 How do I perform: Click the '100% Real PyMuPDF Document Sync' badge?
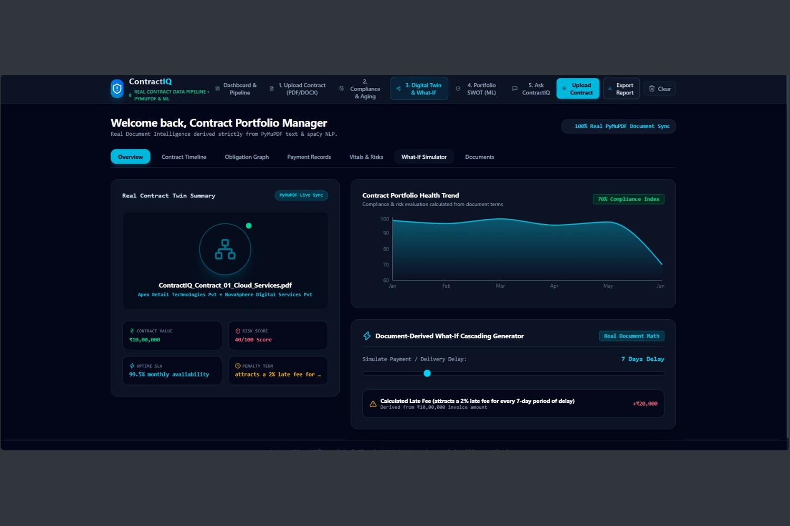(x=618, y=126)
